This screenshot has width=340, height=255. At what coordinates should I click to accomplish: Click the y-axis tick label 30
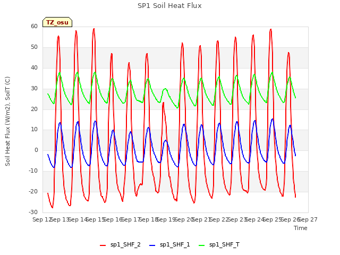[x=34, y=89]
